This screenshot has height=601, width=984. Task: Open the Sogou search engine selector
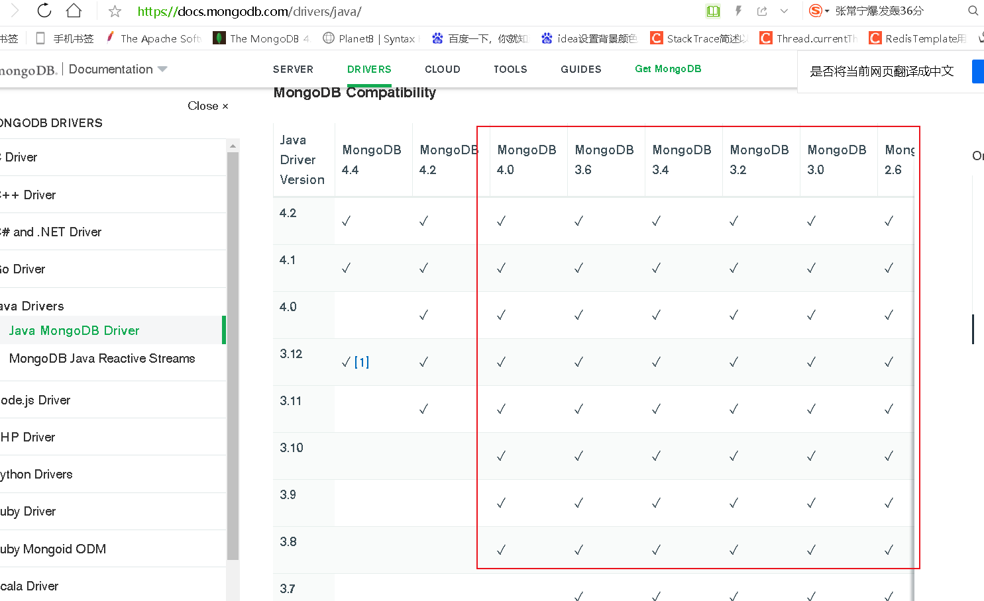819,11
